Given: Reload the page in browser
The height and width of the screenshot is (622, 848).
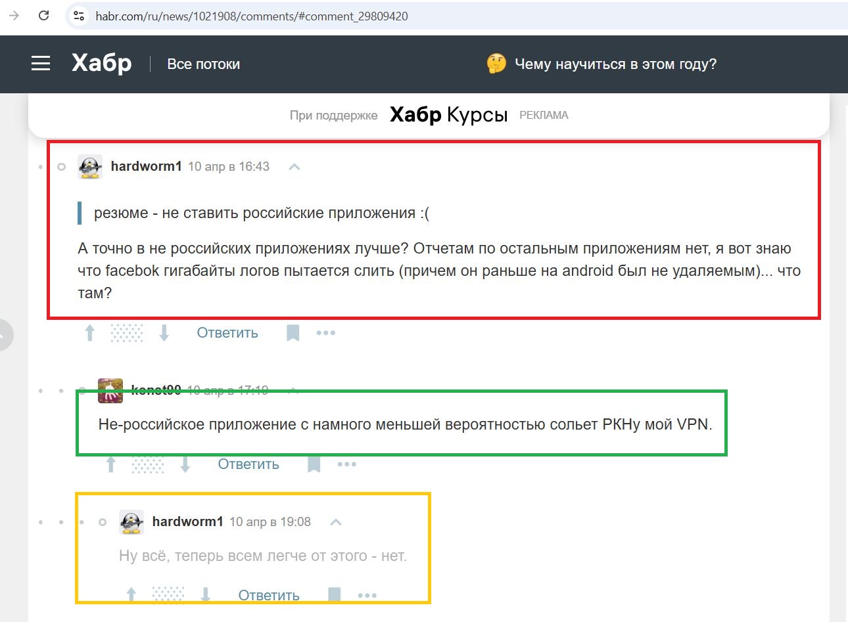Looking at the screenshot, I should (x=44, y=16).
